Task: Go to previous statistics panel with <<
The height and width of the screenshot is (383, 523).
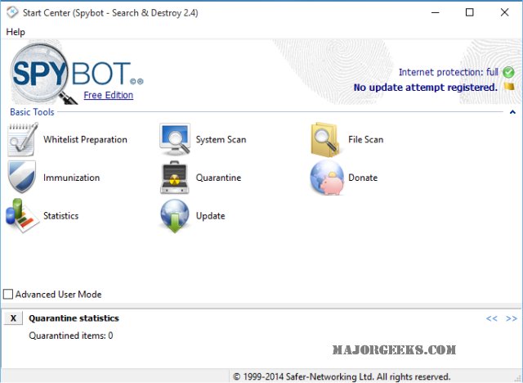Action: (x=491, y=318)
